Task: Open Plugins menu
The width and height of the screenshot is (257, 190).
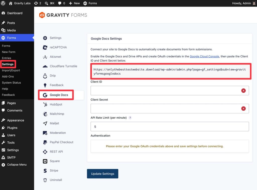Action: coord(17,128)
